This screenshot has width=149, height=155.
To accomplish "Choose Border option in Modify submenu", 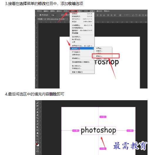I will click(103, 48).
